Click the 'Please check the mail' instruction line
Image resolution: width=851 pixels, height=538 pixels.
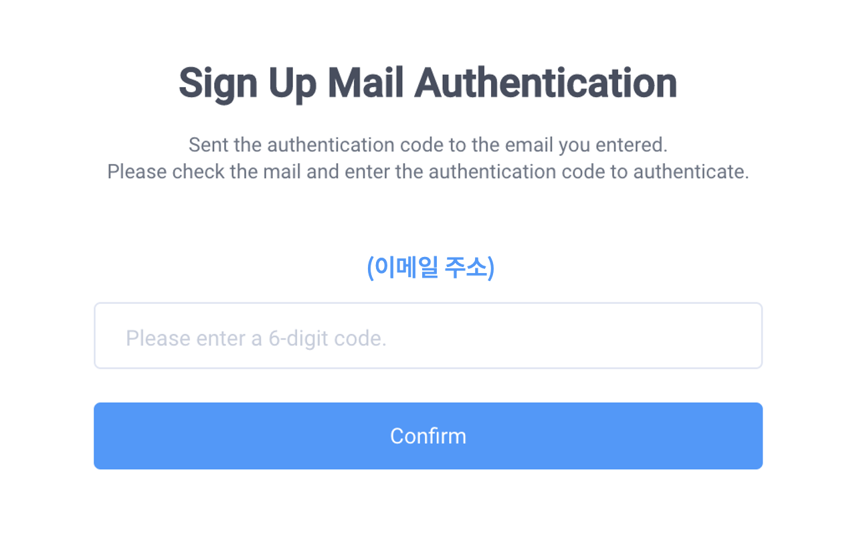428,172
